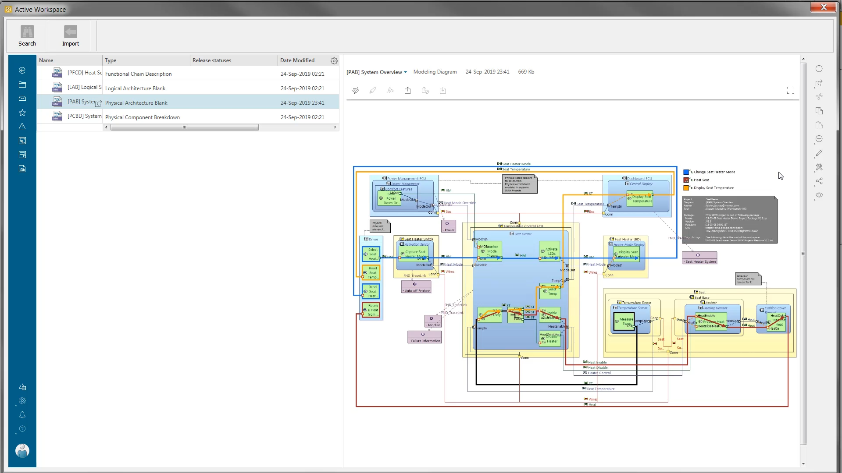
Task: Click the Download icon in the viewer toolbar
Action: click(442, 90)
